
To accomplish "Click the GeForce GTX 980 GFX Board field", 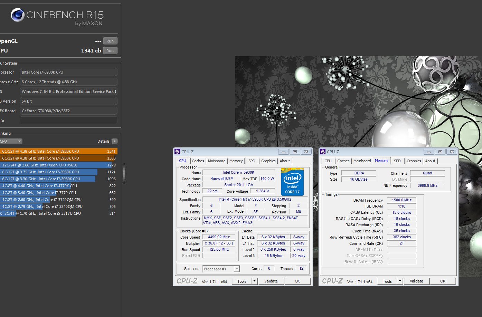I will tap(69, 111).
